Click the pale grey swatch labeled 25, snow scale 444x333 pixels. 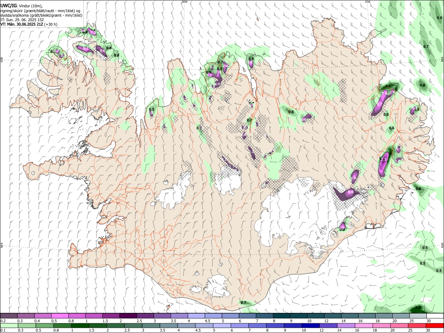click(418, 316)
